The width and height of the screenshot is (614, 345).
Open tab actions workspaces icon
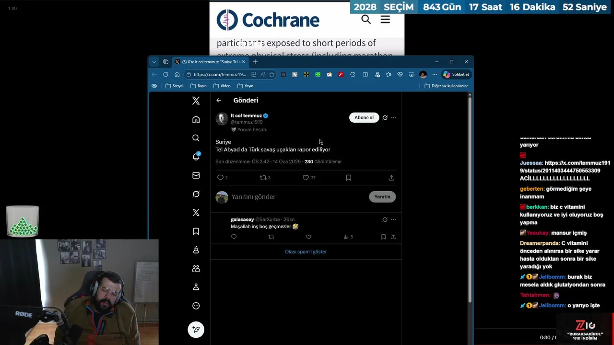[x=165, y=62]
